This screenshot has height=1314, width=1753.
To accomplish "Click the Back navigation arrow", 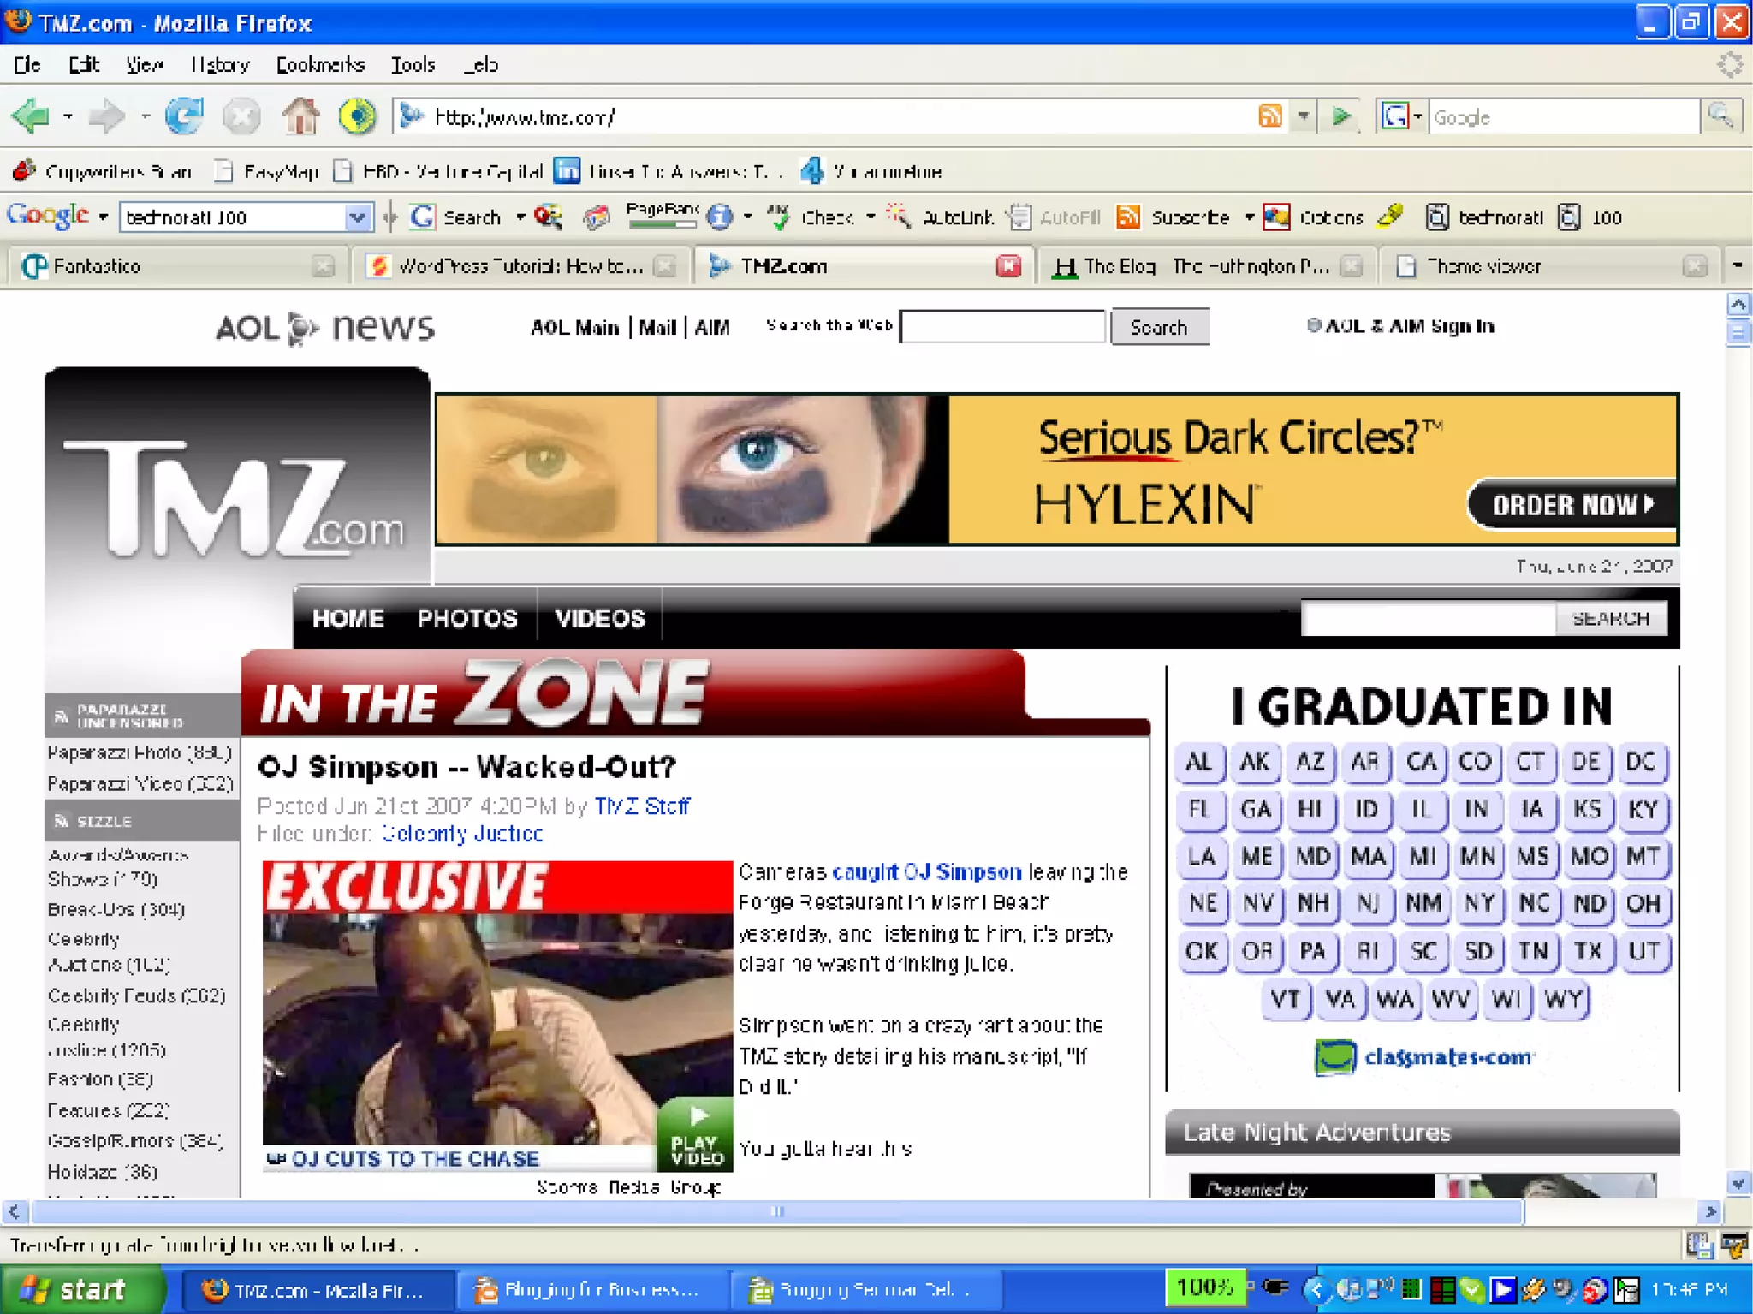I will click(32, 116).
